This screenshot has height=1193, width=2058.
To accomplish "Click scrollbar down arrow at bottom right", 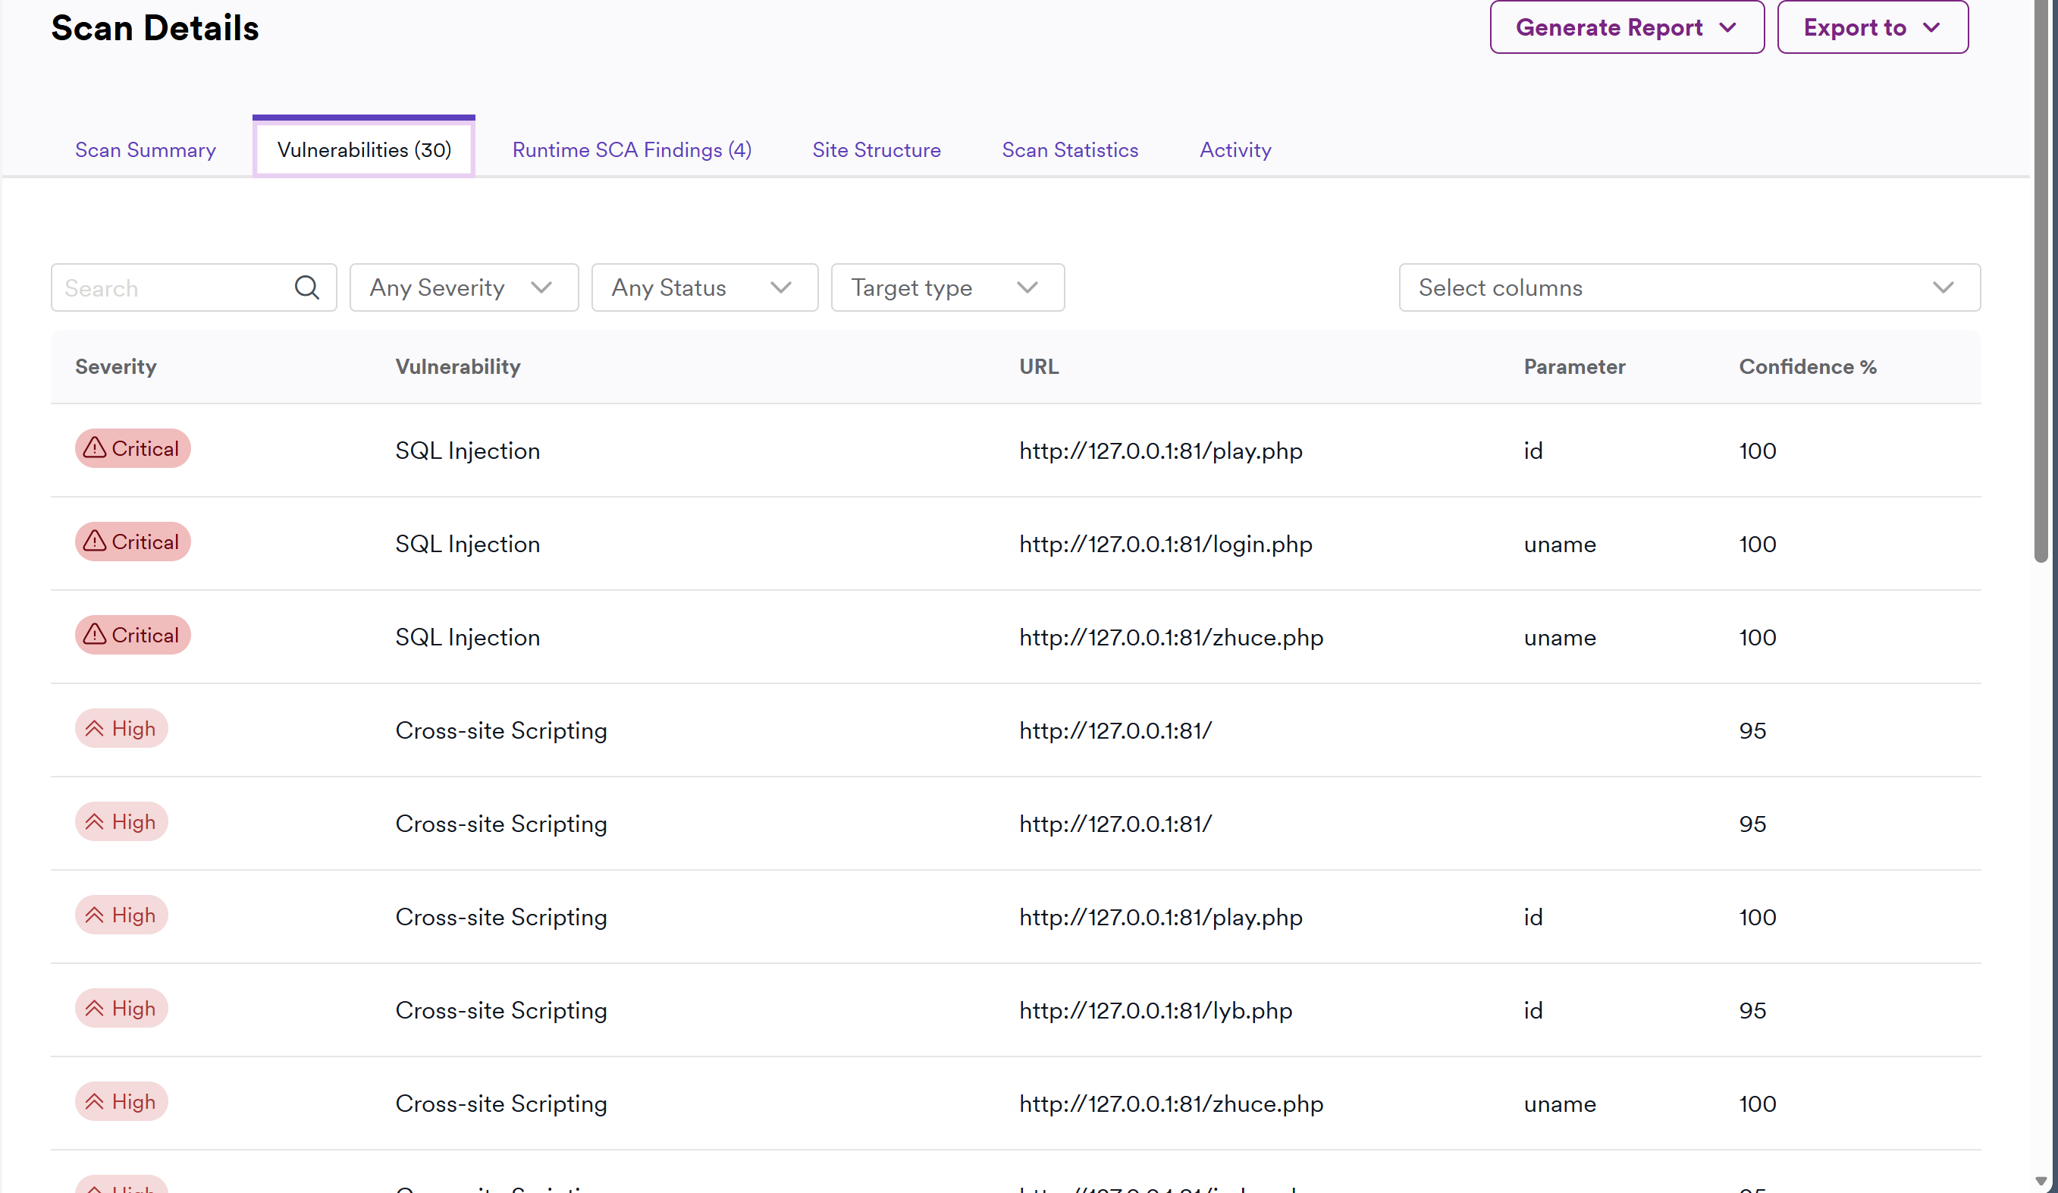I will tap(2041, 1182).
